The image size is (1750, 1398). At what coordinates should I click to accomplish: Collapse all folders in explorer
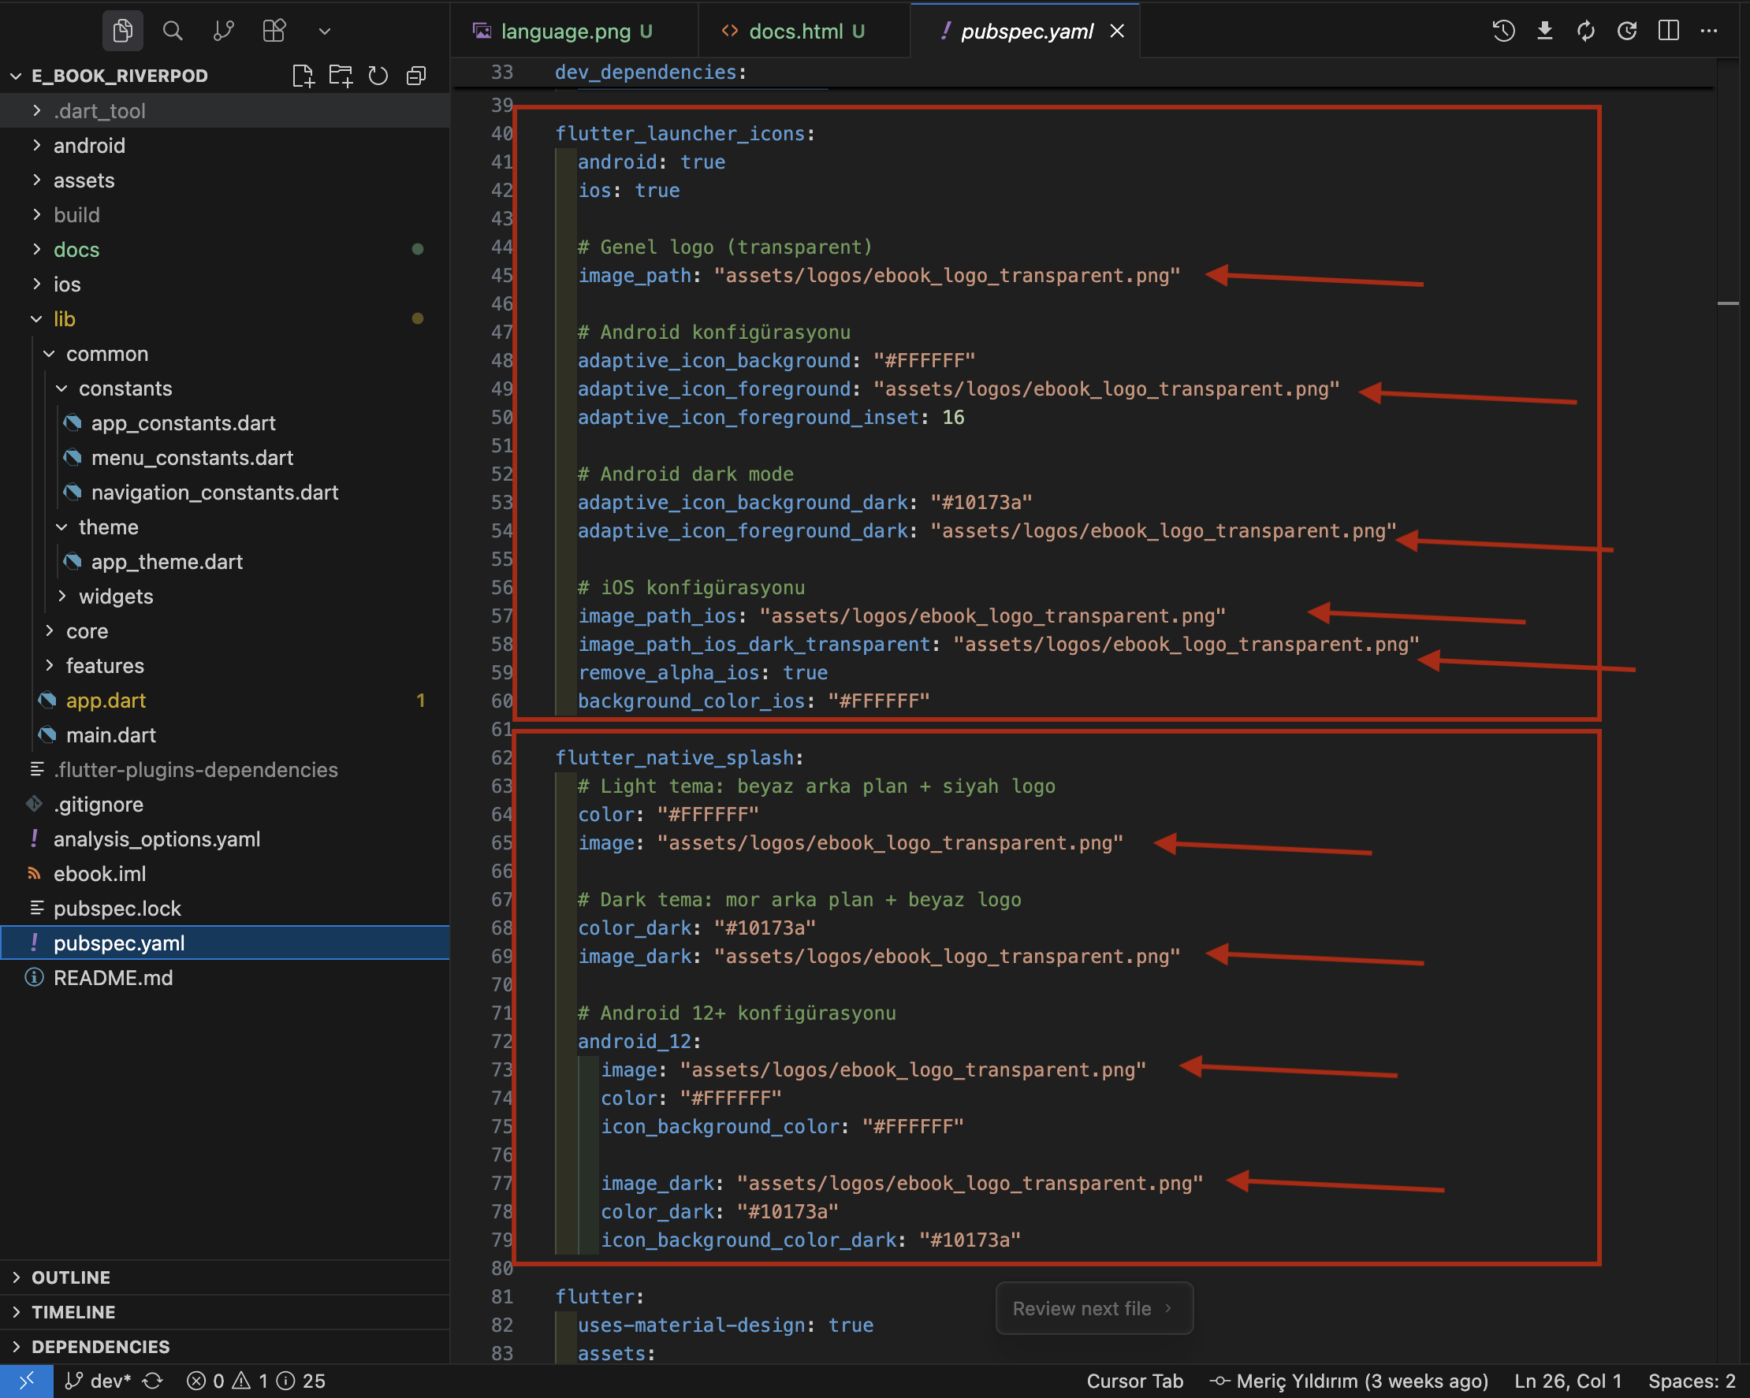click(x=416, y=76)
